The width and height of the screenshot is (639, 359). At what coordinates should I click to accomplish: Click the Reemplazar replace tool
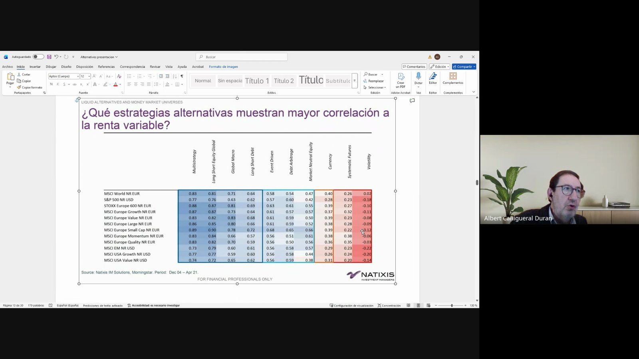point(373,81)
